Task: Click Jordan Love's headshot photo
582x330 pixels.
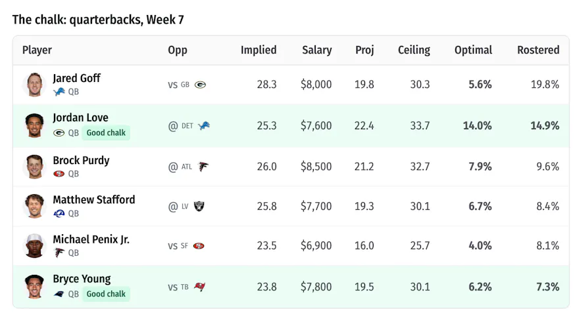Action: pyautogui.click(x=34, y=126)
